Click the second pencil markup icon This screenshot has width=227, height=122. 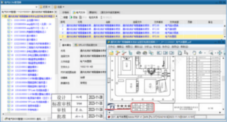coord(124,53)
